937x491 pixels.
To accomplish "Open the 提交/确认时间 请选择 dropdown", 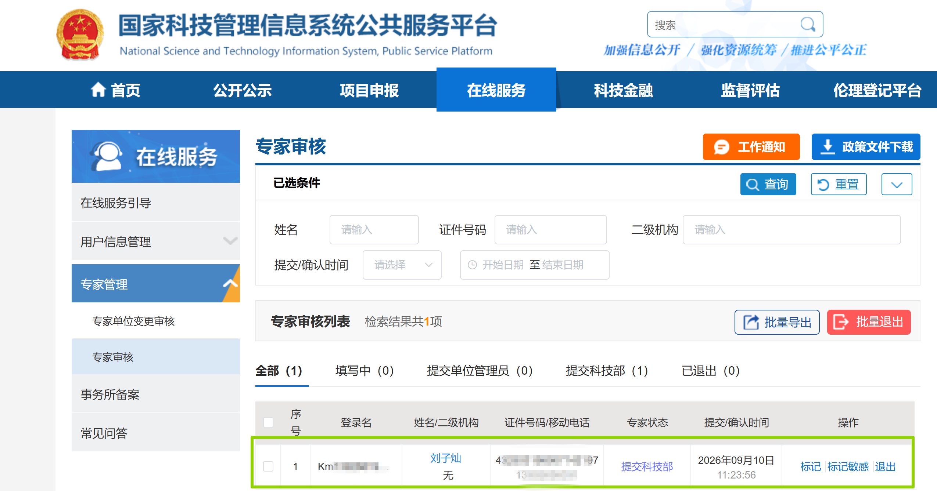I will click(x=402, y=265).
